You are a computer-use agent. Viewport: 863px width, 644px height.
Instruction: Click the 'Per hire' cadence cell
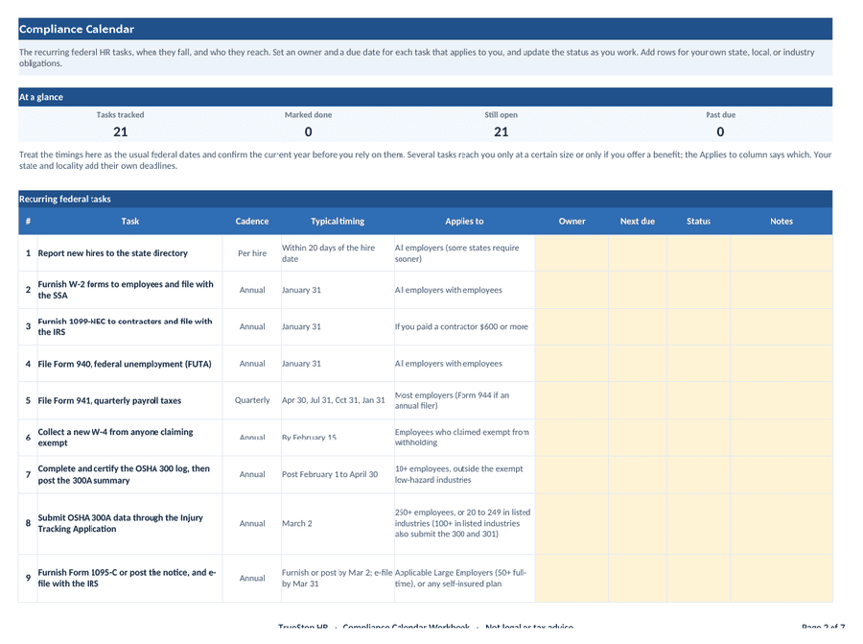pos(252,253)
